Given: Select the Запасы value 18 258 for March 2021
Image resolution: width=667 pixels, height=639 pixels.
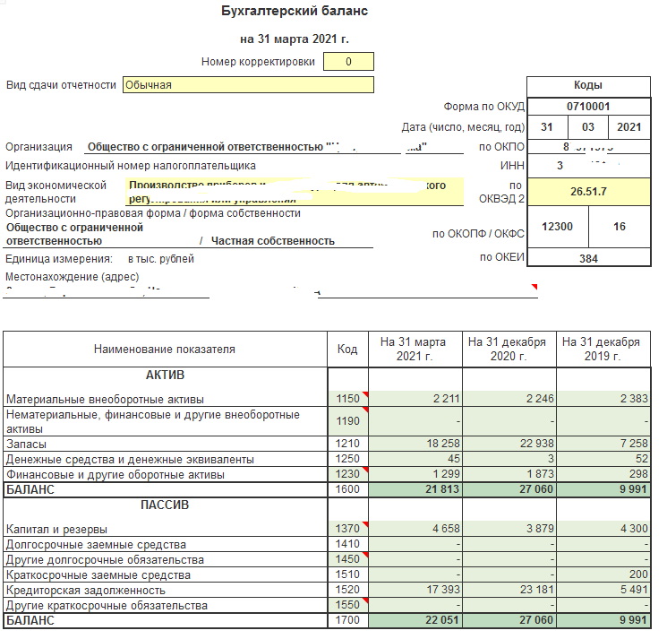Looking at the screenshot, I should click(415, 444).
